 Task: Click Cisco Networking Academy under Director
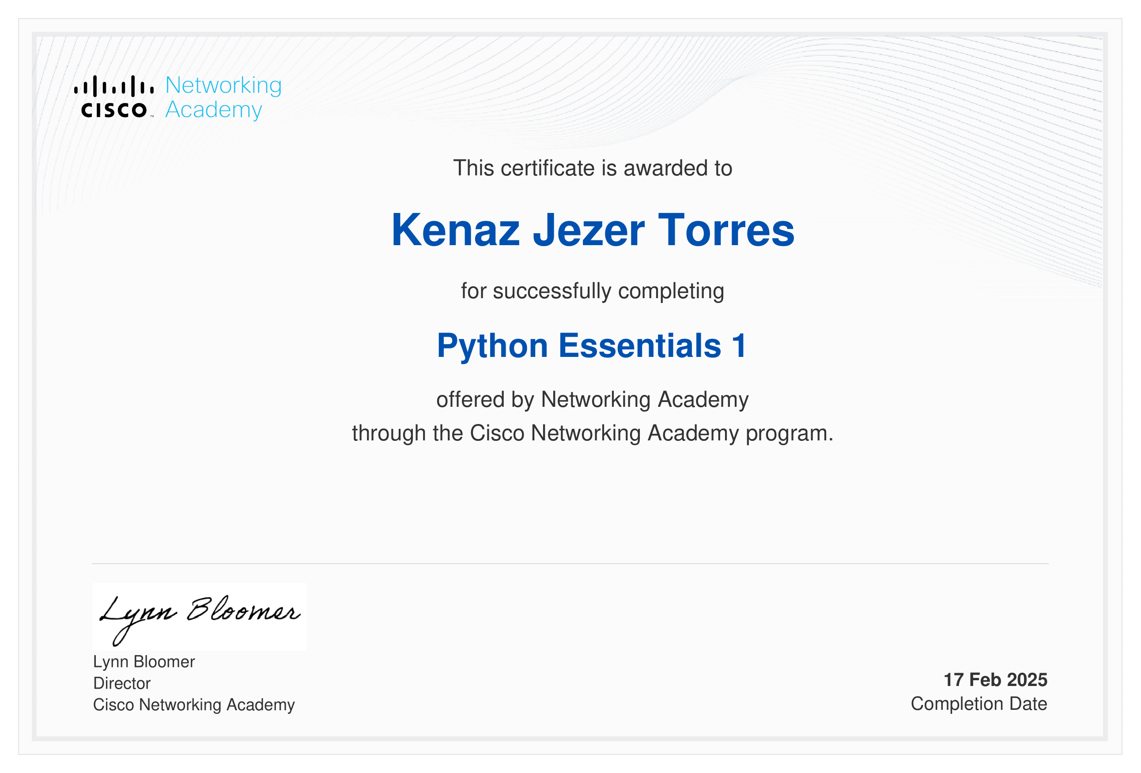194,705
